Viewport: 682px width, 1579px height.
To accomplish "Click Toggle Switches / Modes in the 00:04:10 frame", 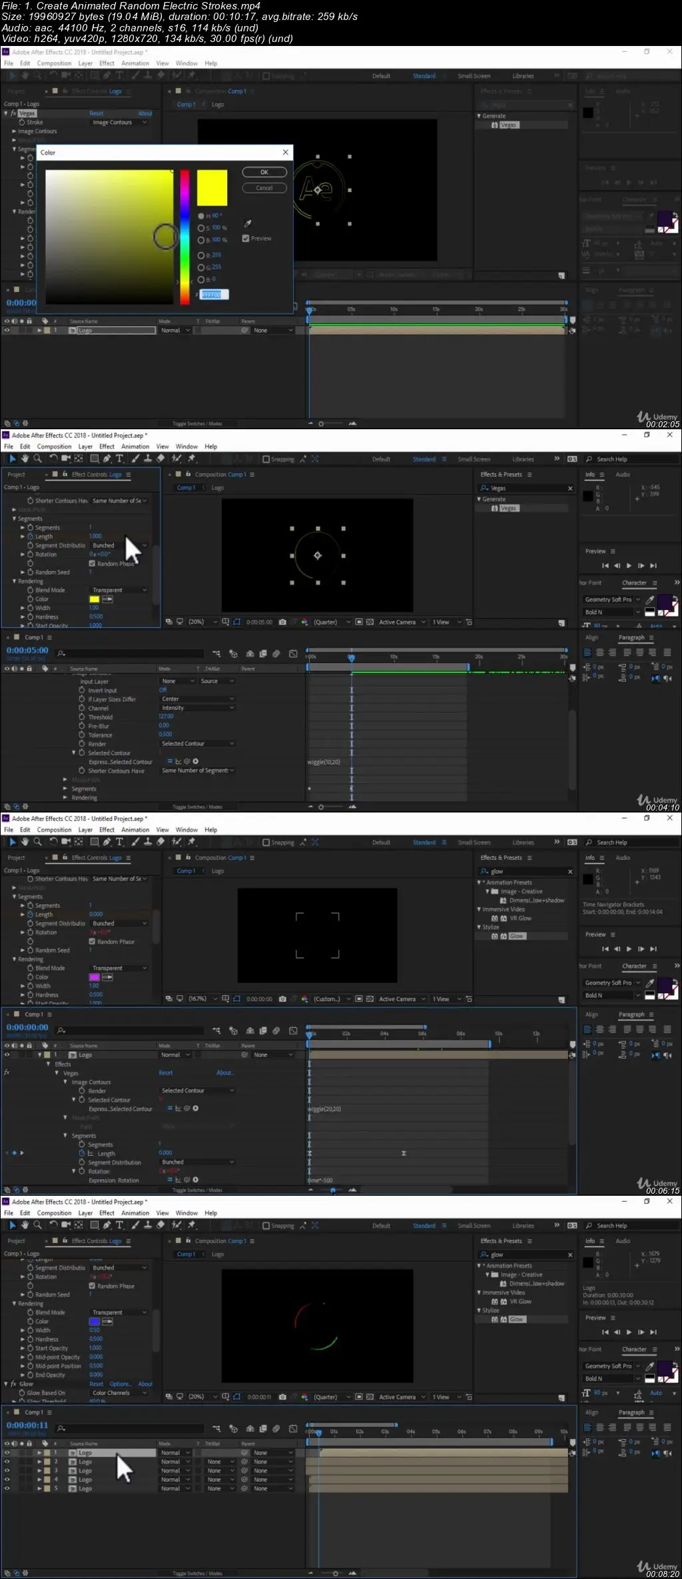I will pos(197,806).
